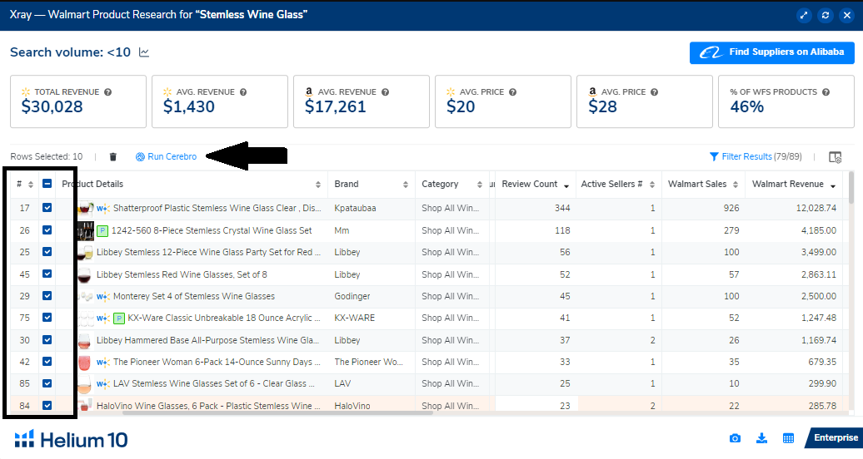Image resolution: width=863 pixels, height=459 pixels.
Task: Click the Walmart Avg. Revenue help icon
Action: coord(243,91)
